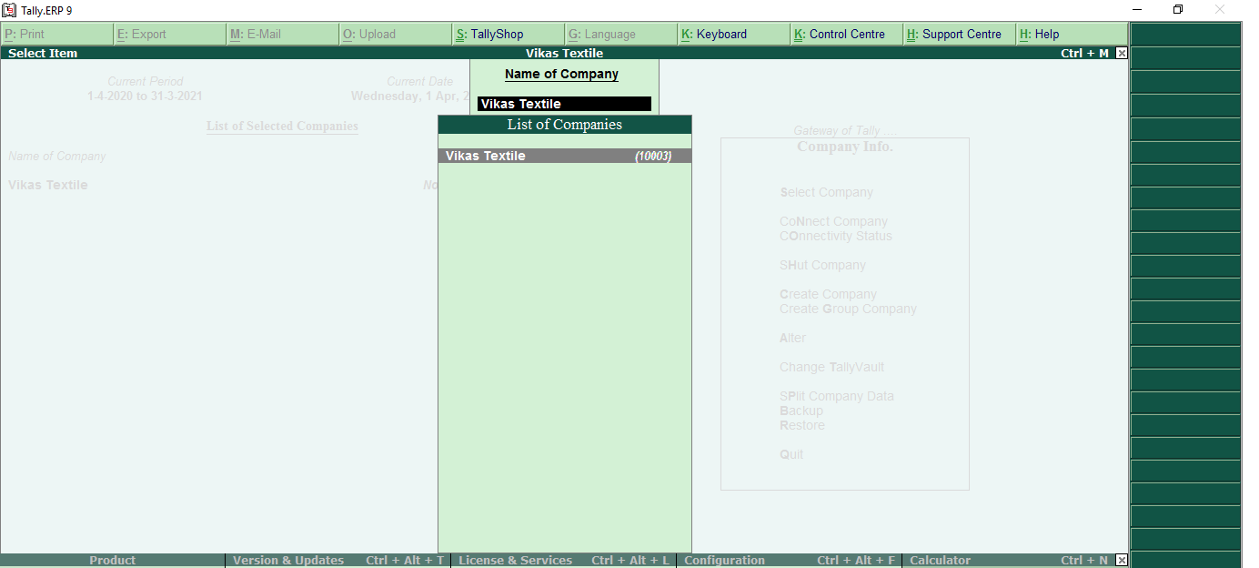The image size is (1259, 568).
Task: Choose Select Company in Company Info menu
Action: click(x=826, y=192)
